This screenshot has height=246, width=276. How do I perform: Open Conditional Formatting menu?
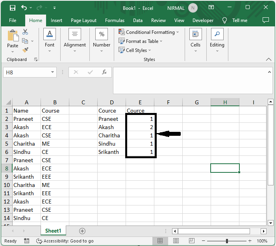148,32
